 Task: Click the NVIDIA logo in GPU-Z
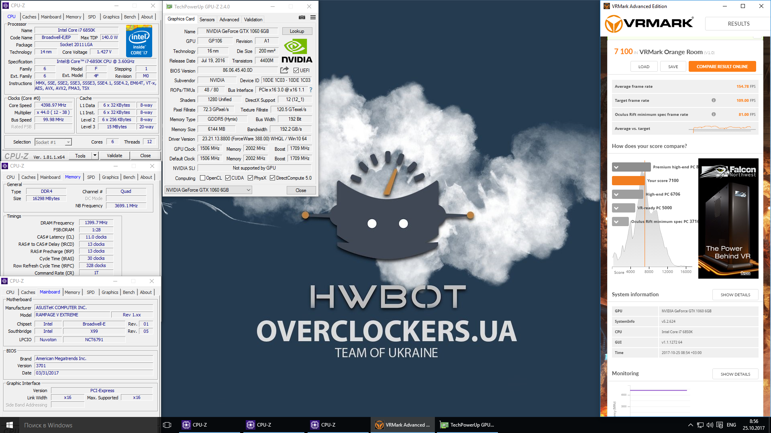click(297, 51)
